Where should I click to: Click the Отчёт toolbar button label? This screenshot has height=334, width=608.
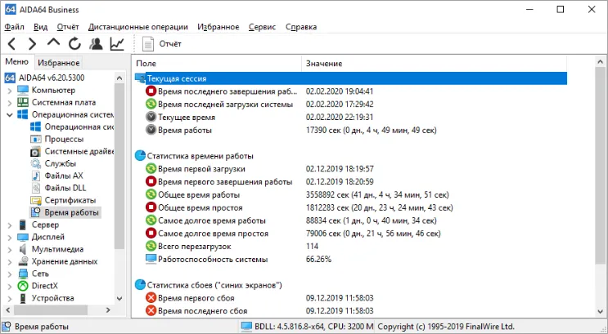pos(170,44)
